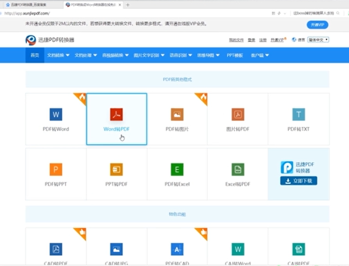Click the lightning icon in the address bar

[279, 14]
